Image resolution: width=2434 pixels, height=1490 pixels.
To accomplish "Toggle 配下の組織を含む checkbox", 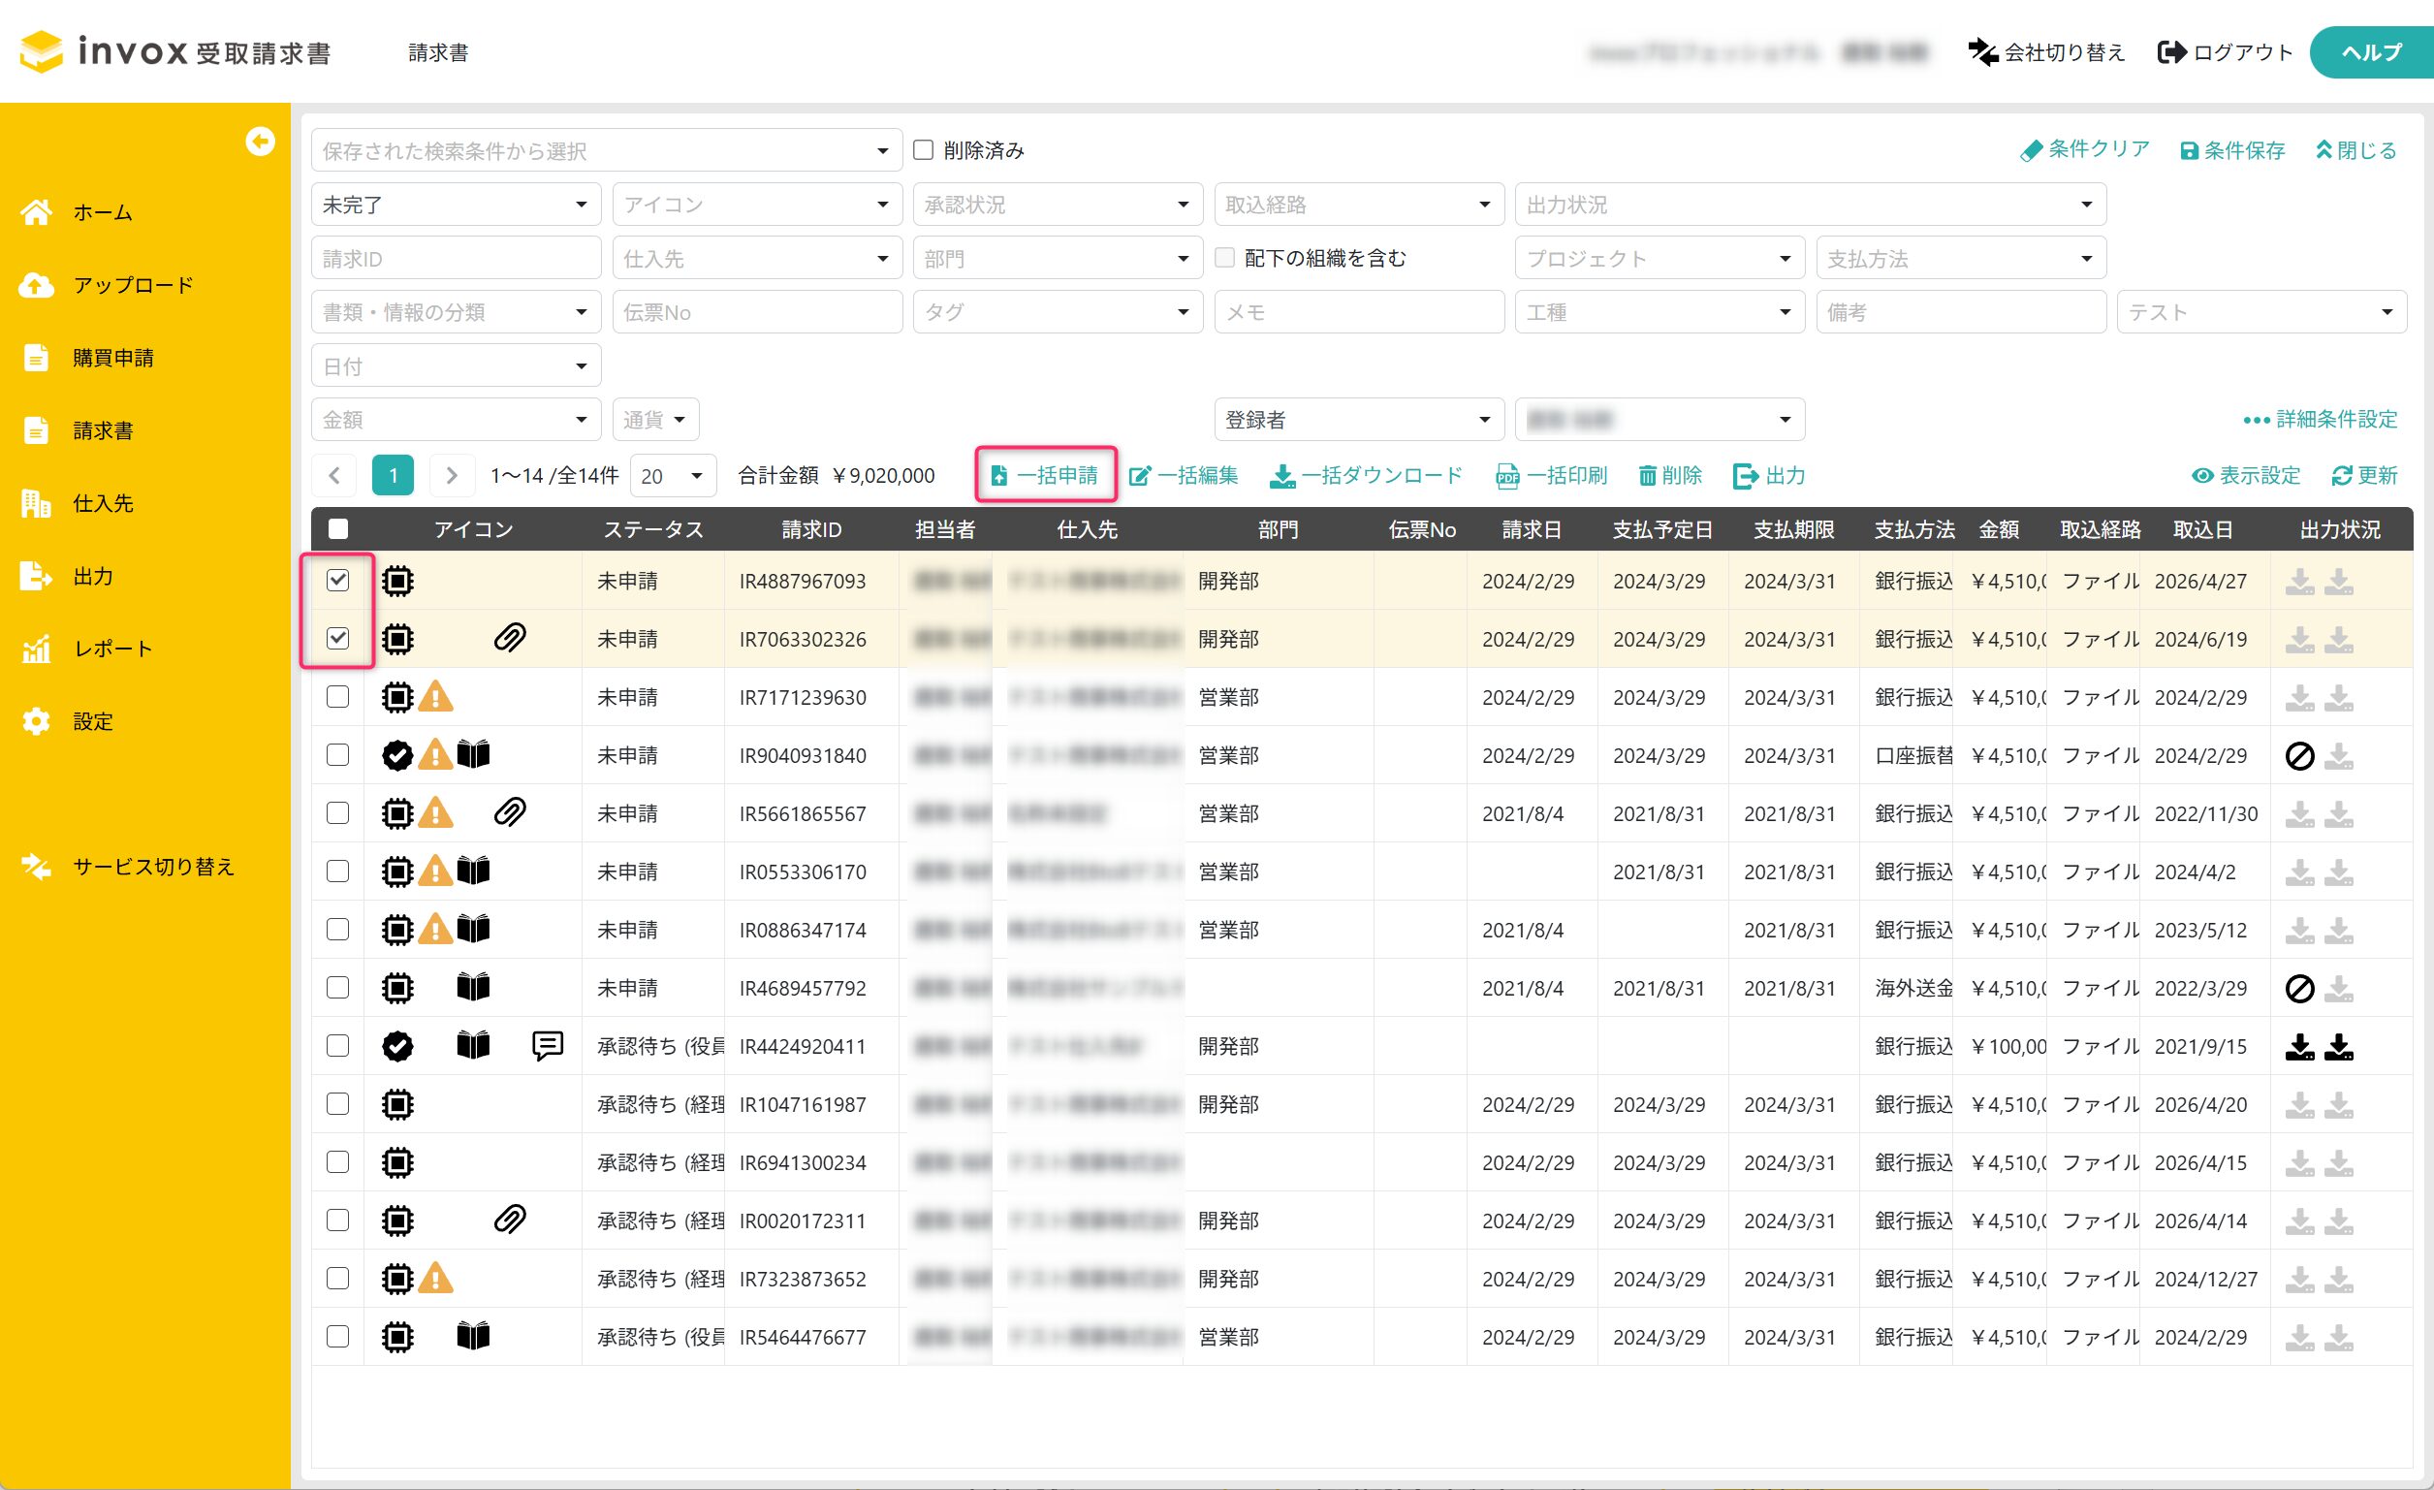I will coord(1225,258).
